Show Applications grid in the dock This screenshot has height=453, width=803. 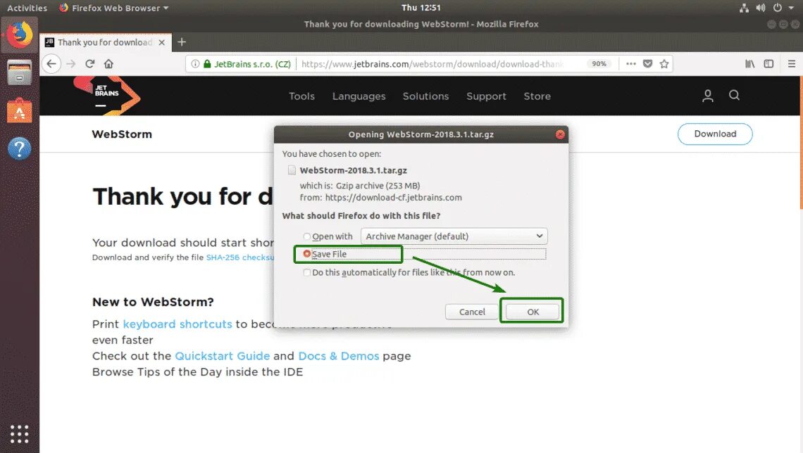(x=20, y=433)
